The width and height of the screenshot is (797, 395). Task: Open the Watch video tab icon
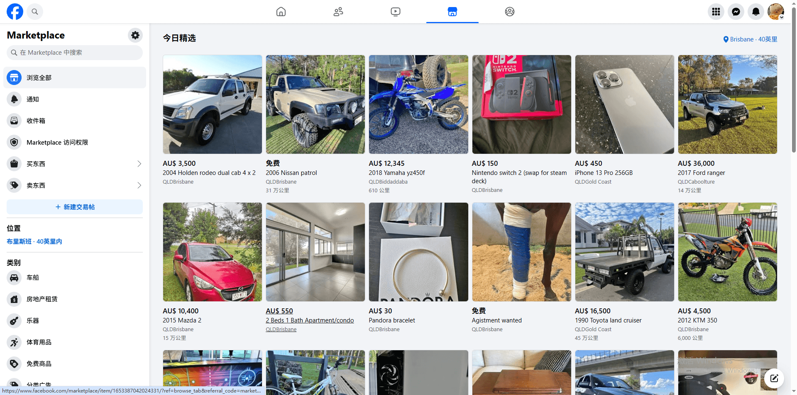396,12
